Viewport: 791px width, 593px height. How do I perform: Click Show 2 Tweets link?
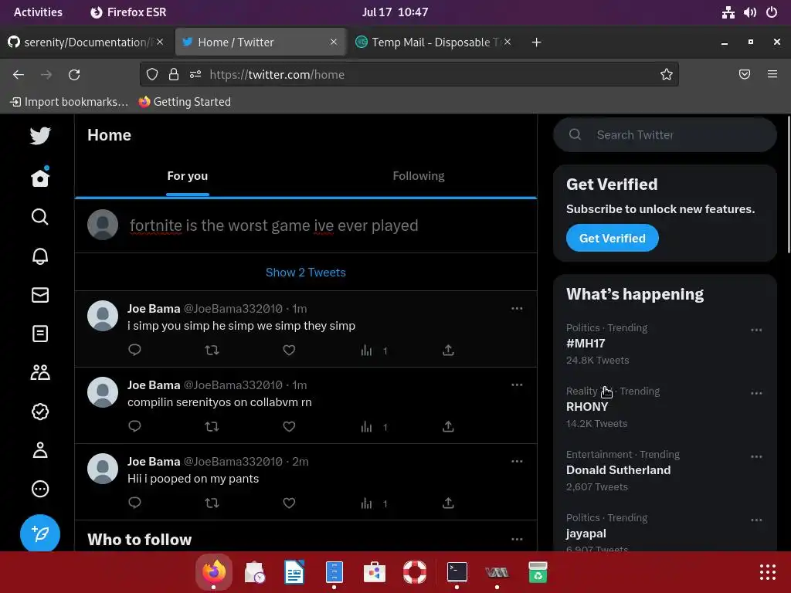[306, 273]
